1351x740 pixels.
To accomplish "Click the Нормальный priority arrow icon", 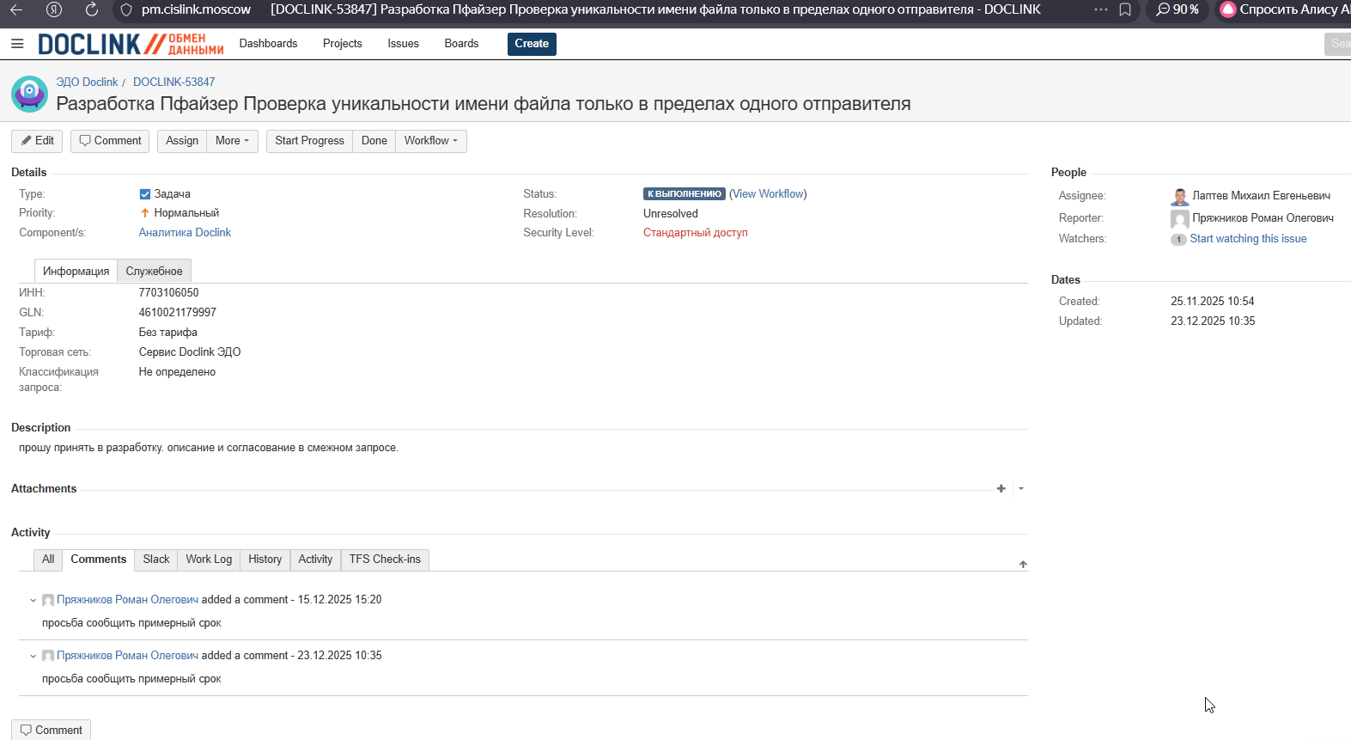I will pos(145,213).
